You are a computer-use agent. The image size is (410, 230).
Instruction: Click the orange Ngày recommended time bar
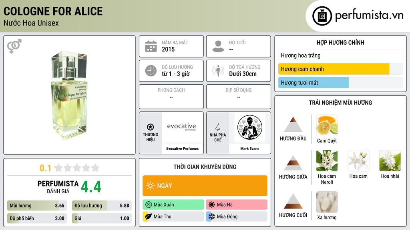pos(205,186)
